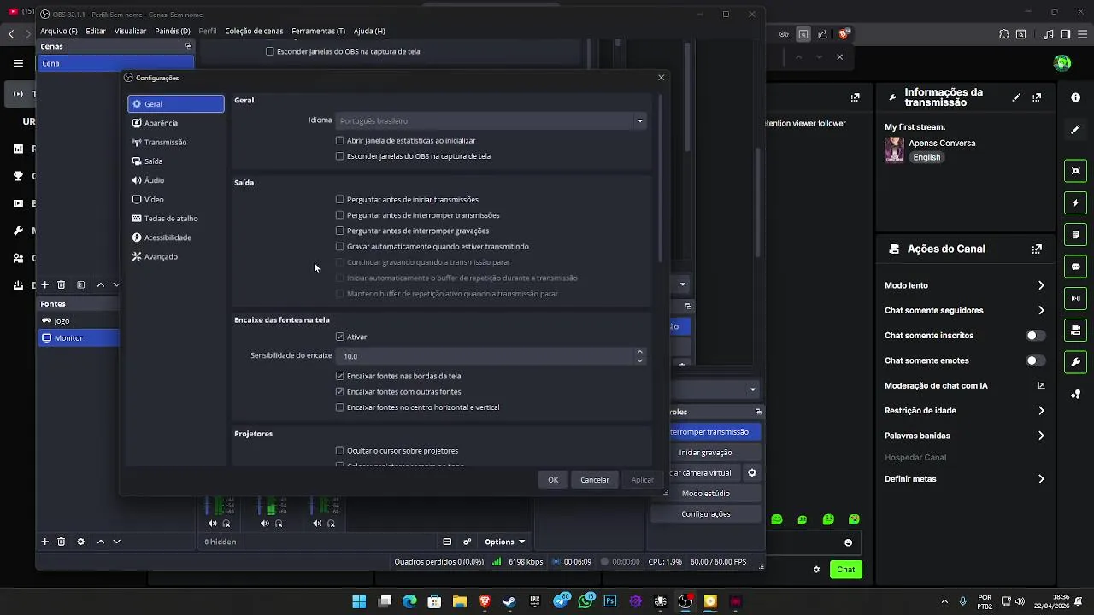Open Steam from the taskbar
The width and height of the screenshot is (1094, 615).
[509, 601]
